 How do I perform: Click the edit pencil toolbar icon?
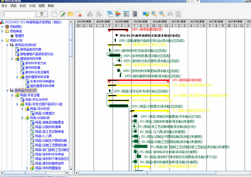63,14
